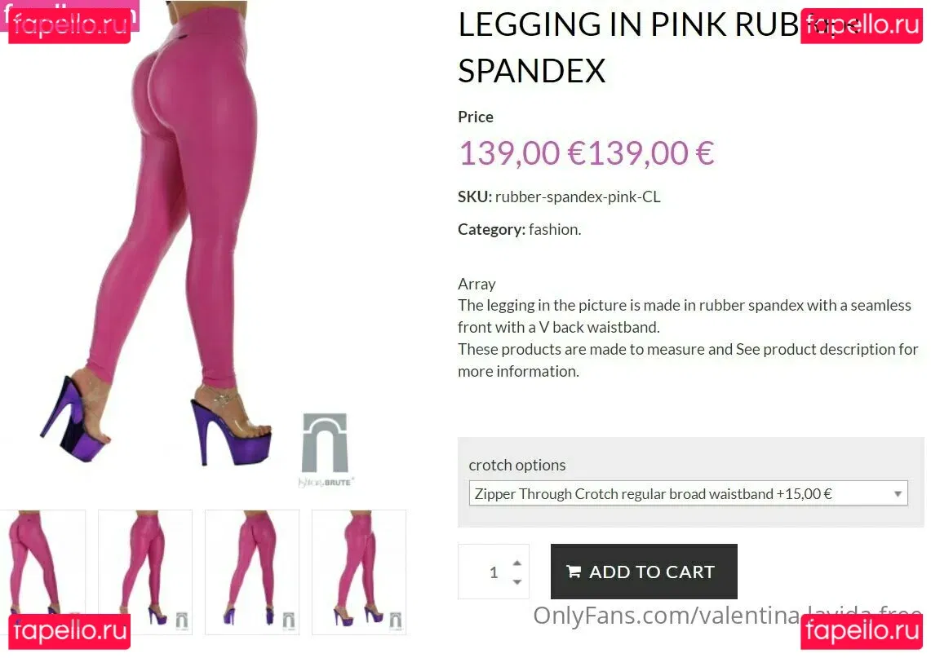Increase the quantity with the up arrow
The width and height of the screenshot is (931, 658).
pyautogui.click(x=517, y=563)
